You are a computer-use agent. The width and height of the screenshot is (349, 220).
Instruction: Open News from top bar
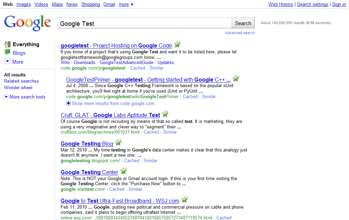tap(72, 4)
